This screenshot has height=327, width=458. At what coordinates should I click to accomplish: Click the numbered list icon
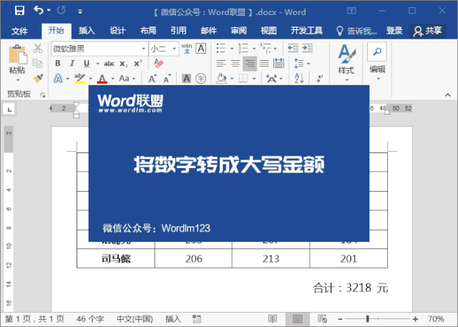click(243, 48)
